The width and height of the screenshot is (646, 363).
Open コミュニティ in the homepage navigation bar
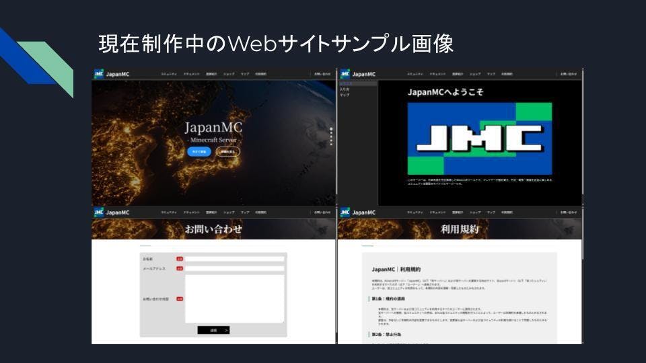click(169, 74)
